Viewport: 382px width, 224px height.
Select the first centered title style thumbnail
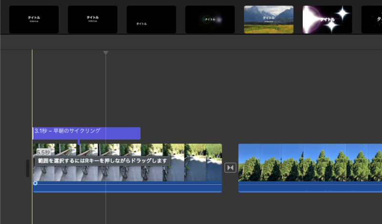tap(34, 20)
